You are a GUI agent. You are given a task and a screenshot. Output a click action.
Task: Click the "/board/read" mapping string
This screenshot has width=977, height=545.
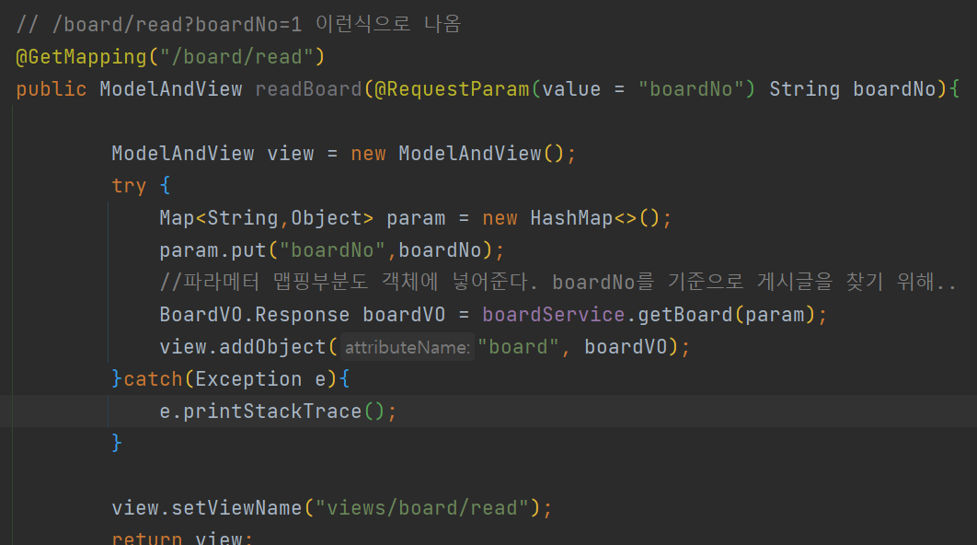236,57
